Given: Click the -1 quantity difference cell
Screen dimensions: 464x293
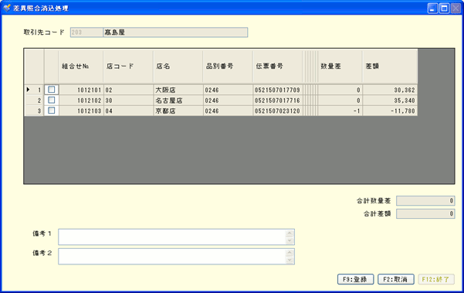Looking at the screenshot, I should [340, 111].
